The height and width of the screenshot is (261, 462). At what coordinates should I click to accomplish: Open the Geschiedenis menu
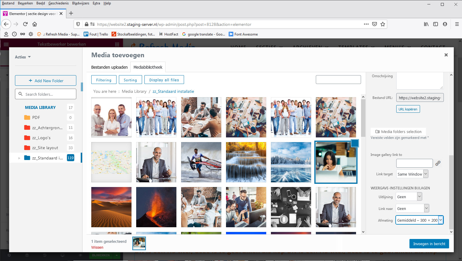[58, 3]
